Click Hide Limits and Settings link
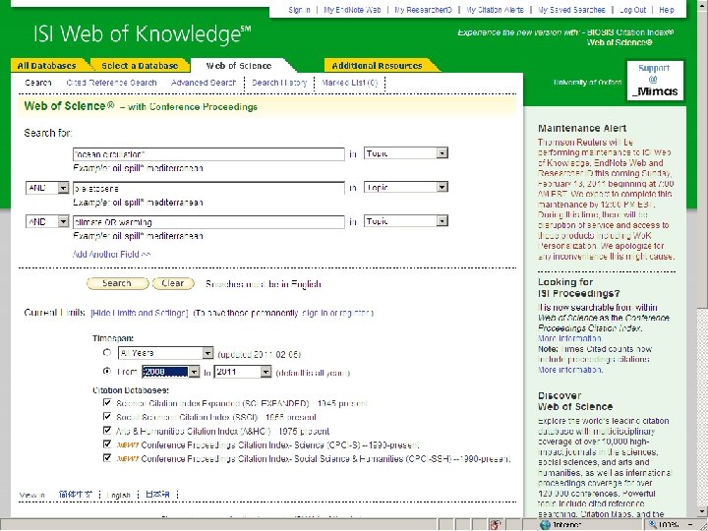The image size is (708, 531). [x=139, y=313]
